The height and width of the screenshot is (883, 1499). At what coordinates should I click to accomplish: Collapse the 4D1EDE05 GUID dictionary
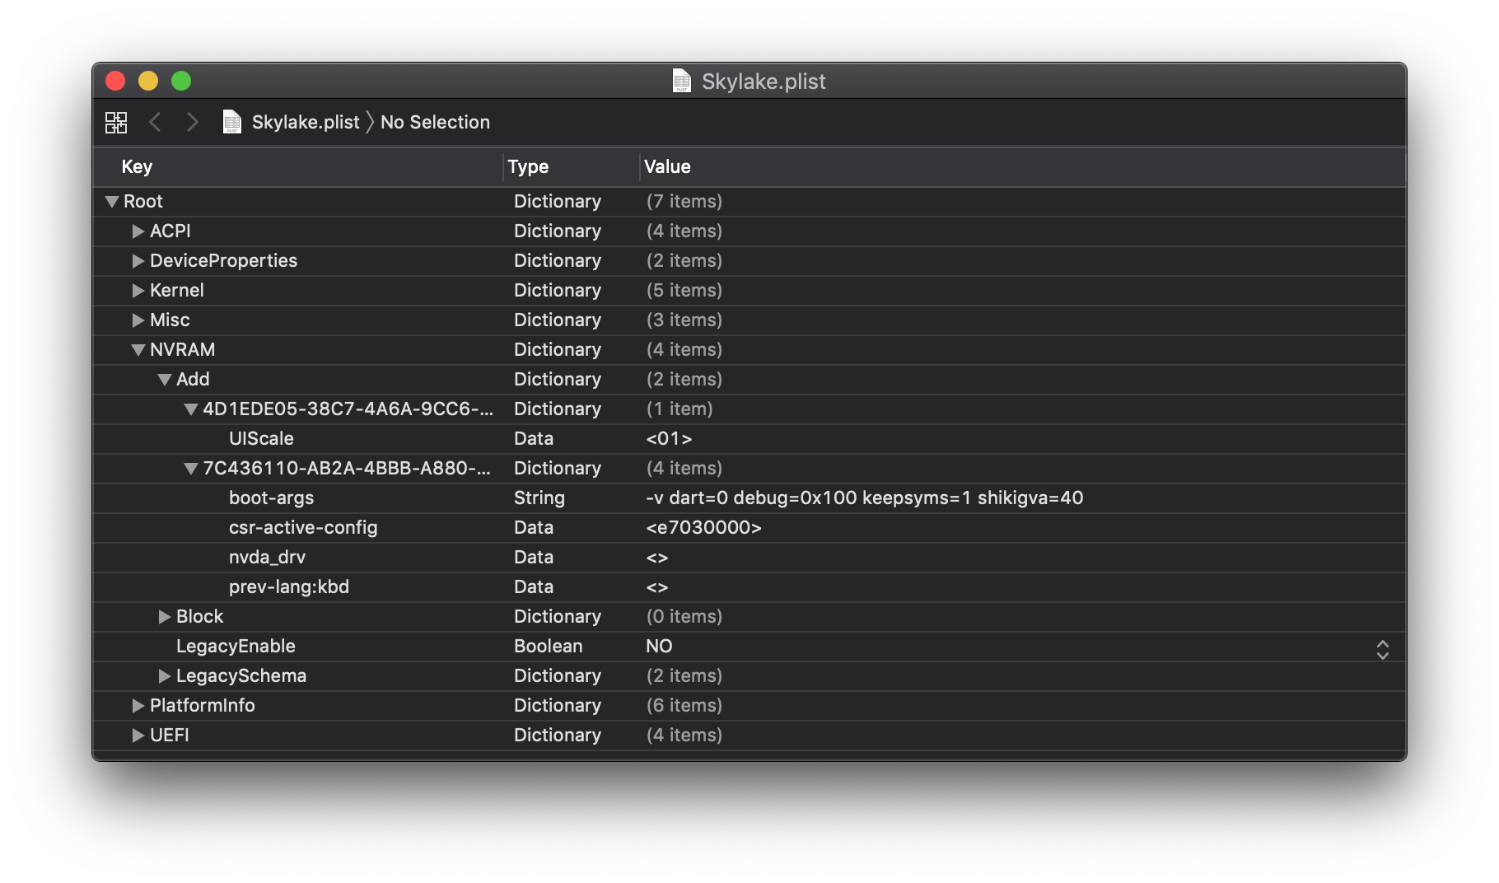pyautogui.click(x=191, y=409)
